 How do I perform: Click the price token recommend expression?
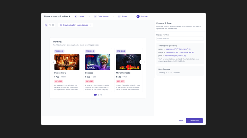pyautogui.click(x=175, y=56)
